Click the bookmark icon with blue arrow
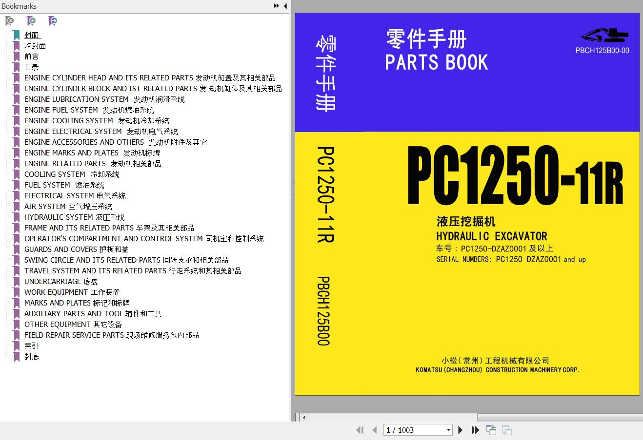This screenshot has height=440, width=643. 53,21
